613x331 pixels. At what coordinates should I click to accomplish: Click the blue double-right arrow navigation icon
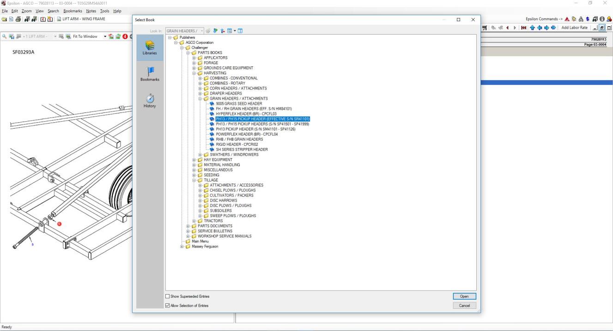coord(554,28)
